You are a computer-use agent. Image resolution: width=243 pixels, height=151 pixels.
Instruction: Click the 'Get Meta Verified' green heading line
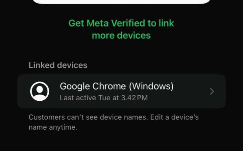pyautogui.click(x=121, y=23)
